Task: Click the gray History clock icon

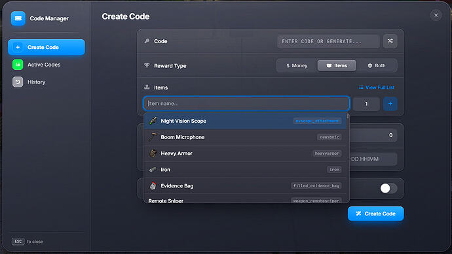Action: (18, 82)
